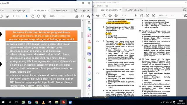Viewport: 187px width, 105px height.
Task: Zoom out using minus icon in left window
Action: 39,16
